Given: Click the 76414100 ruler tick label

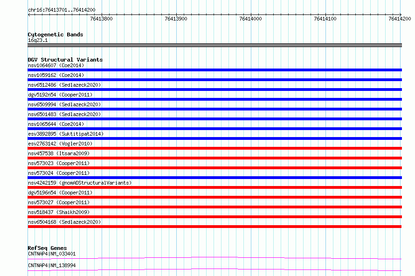Looking at the screenshot, I should (x=325, y=19).
